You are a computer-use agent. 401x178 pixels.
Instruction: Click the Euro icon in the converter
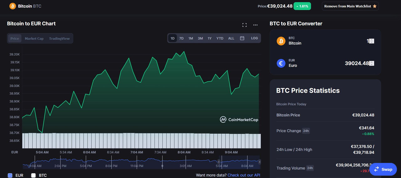[x=281, y=63]
